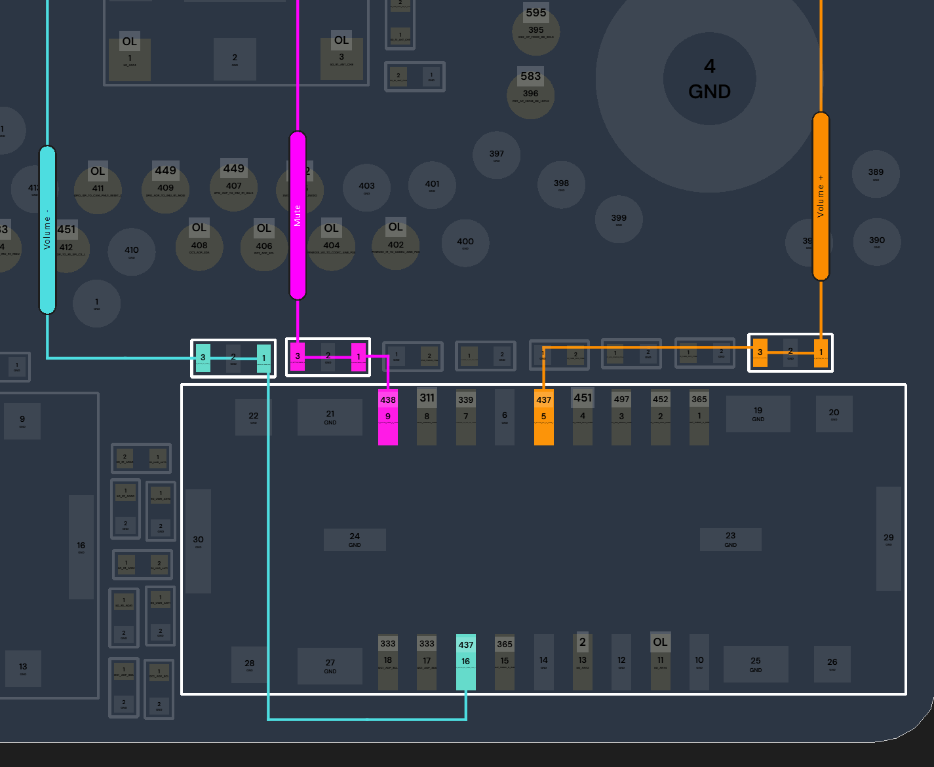Viewport: 934px width, 767px height.
Task: Toggle highlight on connector pin 16 (teal)
Action: pyautogui.click(x=466, y=662)
